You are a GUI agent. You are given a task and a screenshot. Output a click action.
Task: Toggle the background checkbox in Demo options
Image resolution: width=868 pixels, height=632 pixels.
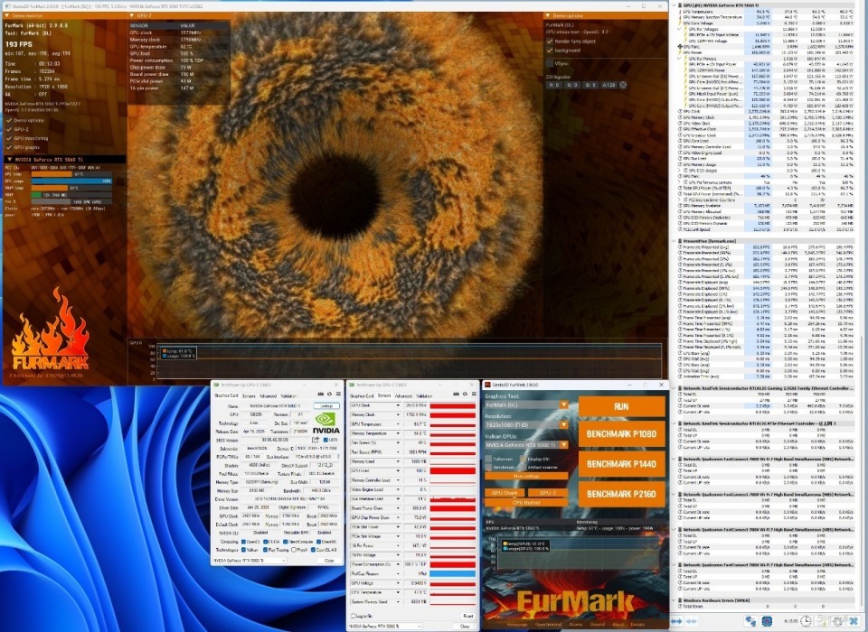550,51
